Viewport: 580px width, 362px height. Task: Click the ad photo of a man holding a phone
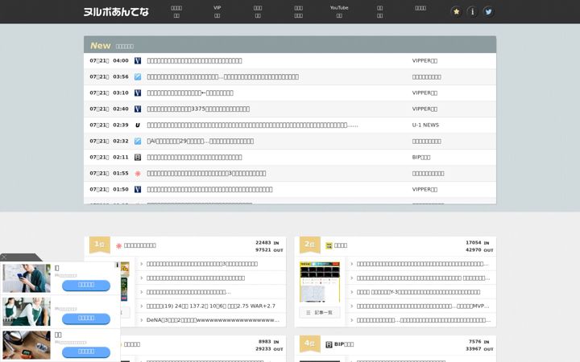pos(27,278)
